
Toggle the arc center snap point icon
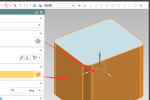113,5
